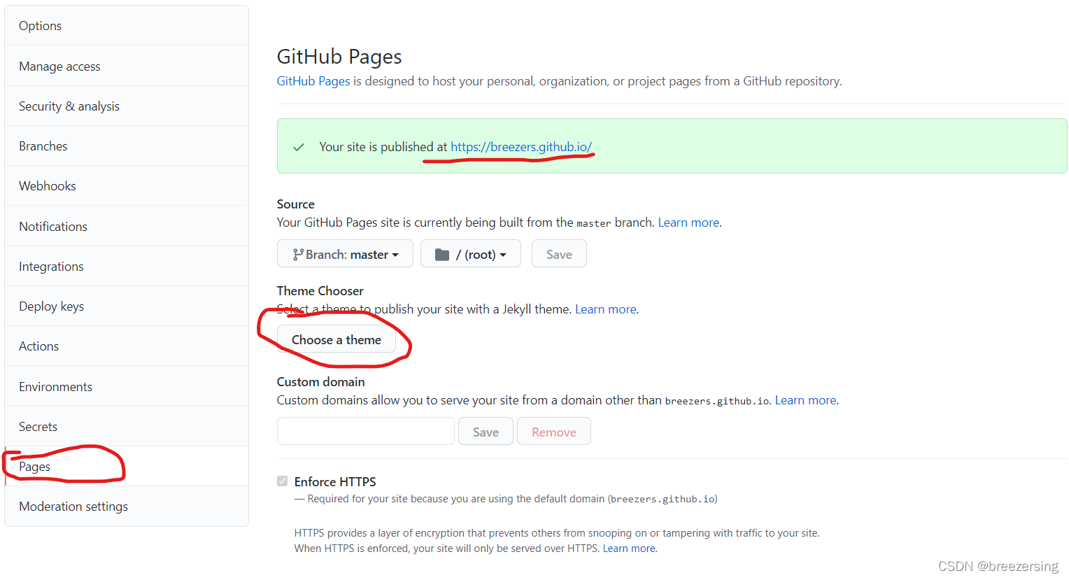
Task: Click the Remove custom domain button
Action: coord(554,432)
